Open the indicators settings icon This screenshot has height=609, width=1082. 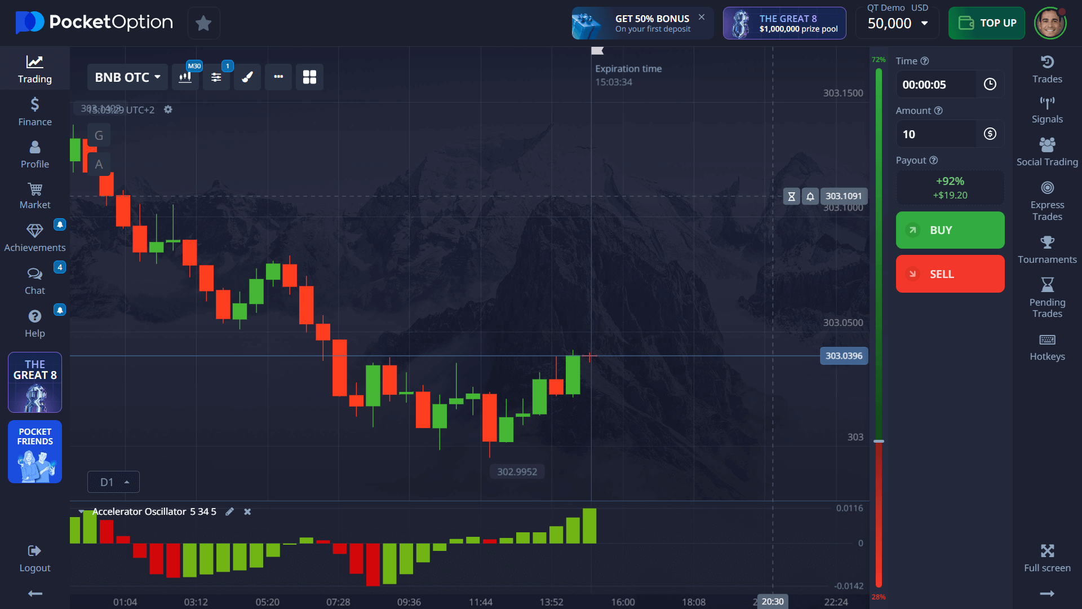coord(216,77)
